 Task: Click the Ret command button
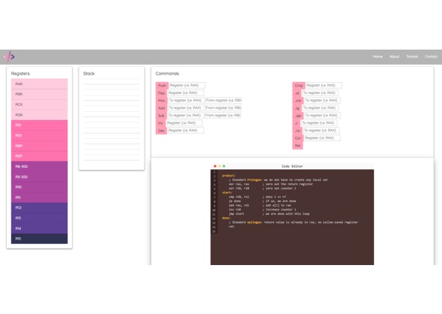[x=298, y=146]
